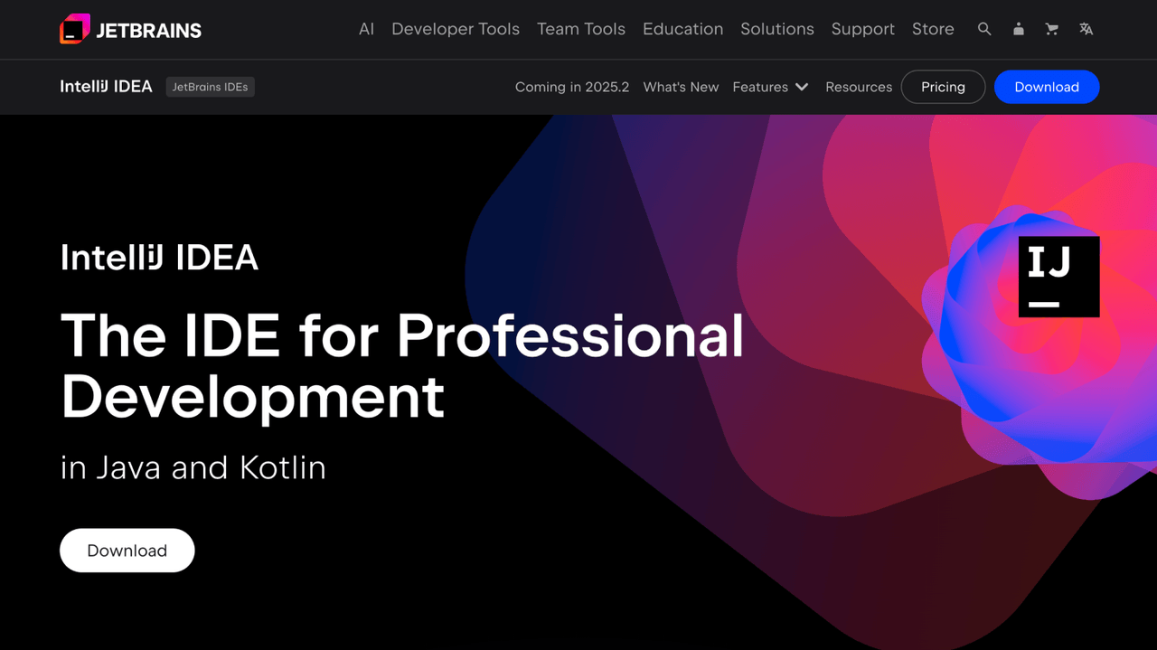Open the Developer Tools menu
The image size is (1157, 650).
(456, 29)
